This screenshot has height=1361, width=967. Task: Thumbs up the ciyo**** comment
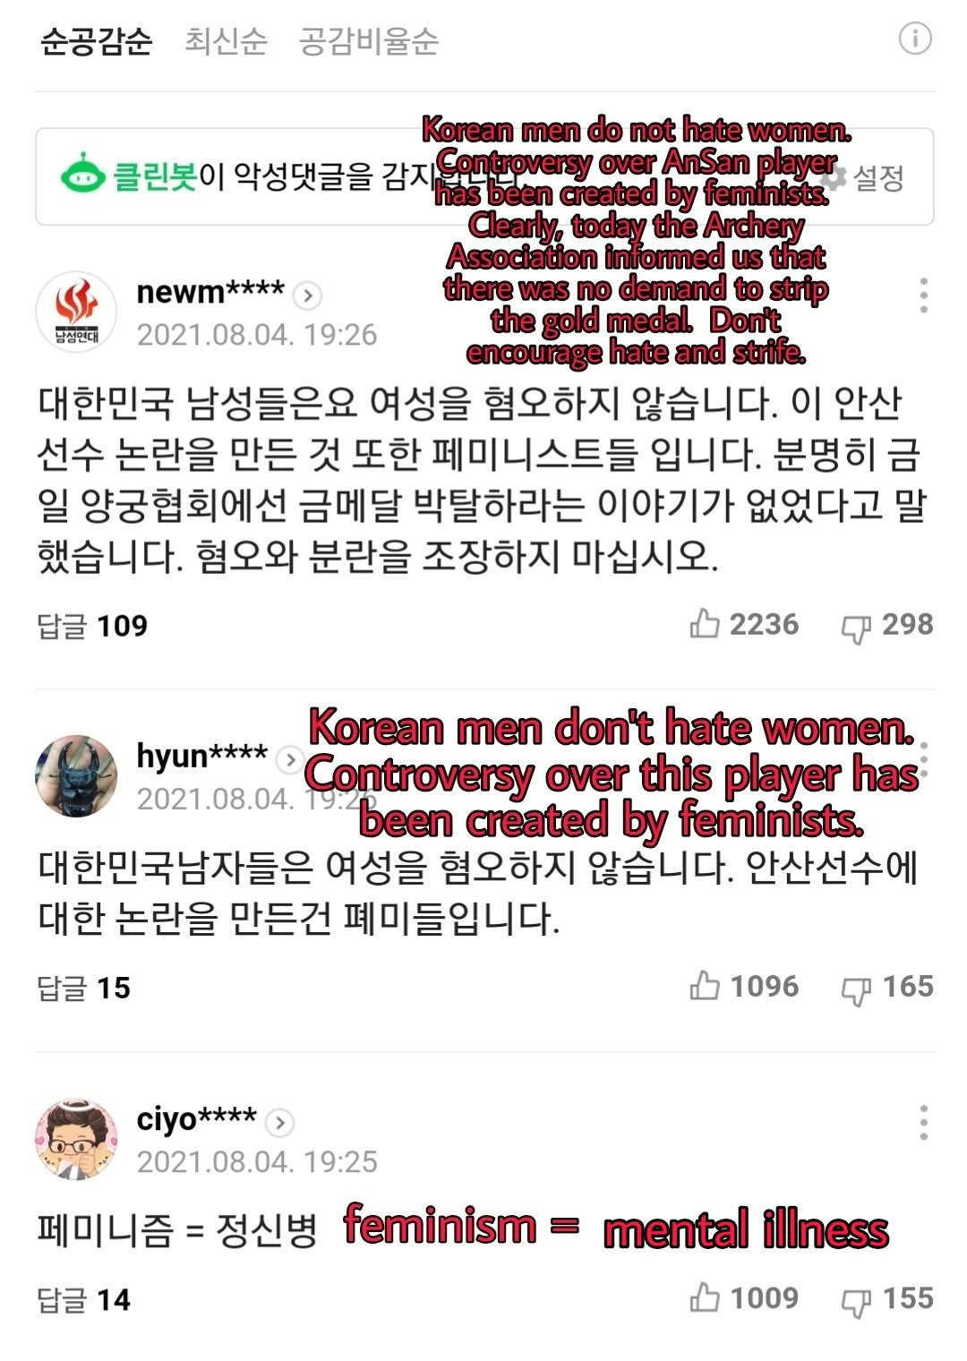point(743,1298)
